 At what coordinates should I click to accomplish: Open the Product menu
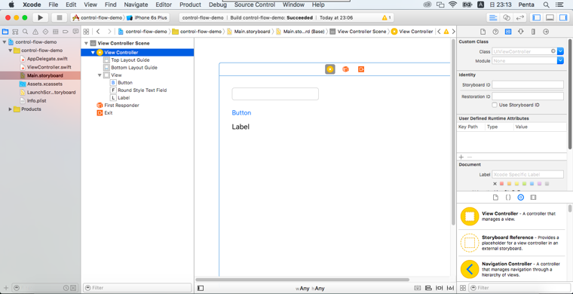(x=191, y=5)
